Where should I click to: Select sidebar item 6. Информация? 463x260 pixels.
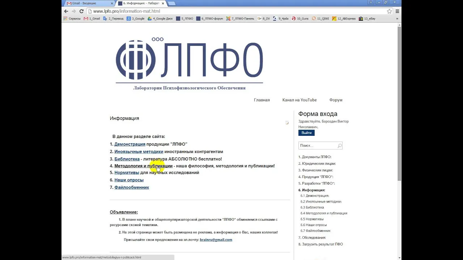pyautogui.click(x=312, y=190)
